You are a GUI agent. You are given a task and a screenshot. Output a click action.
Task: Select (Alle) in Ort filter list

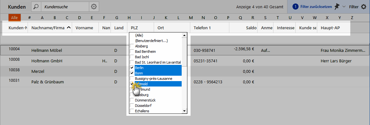pyautogui.click(x=139, y=35)
